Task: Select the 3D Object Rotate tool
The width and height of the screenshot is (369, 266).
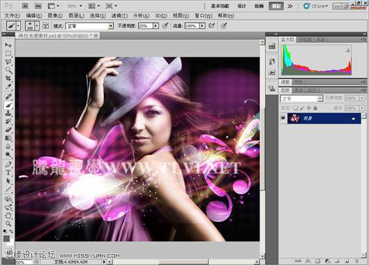Action: point(8,198)
